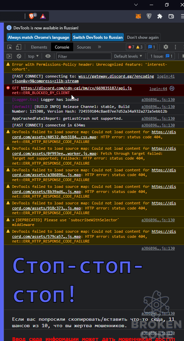
Task: Open the top context dropdown
Action: tap(33, 56)
